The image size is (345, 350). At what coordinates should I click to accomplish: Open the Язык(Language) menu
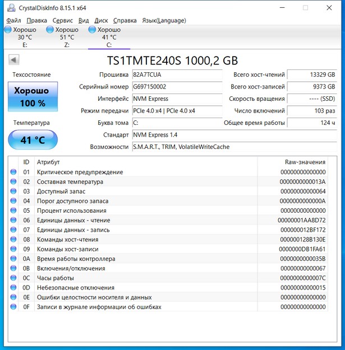pos(164,21)
